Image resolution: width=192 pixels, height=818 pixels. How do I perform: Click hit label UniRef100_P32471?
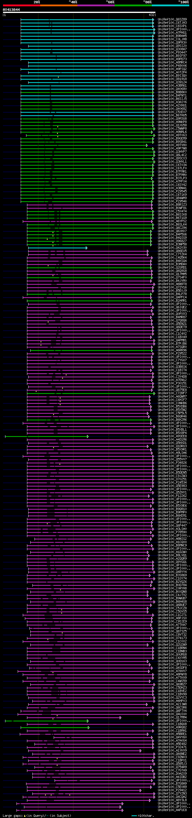point(172,747)
